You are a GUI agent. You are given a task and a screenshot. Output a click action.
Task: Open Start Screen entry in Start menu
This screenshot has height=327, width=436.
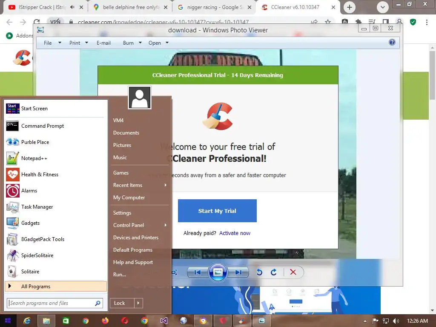coord(56,109)
